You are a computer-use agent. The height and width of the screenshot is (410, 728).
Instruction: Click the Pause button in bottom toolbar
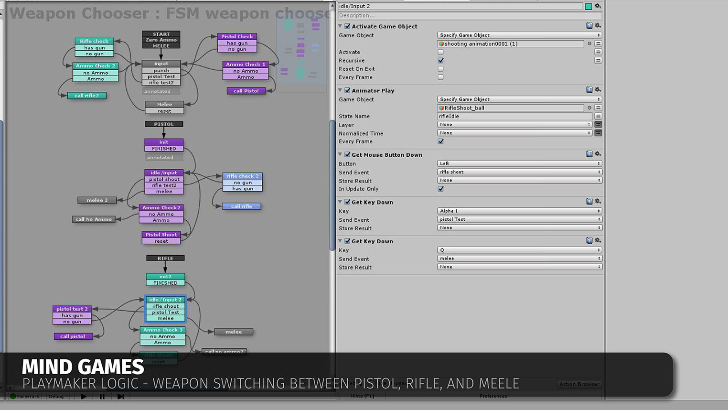(x=102, y=396)
